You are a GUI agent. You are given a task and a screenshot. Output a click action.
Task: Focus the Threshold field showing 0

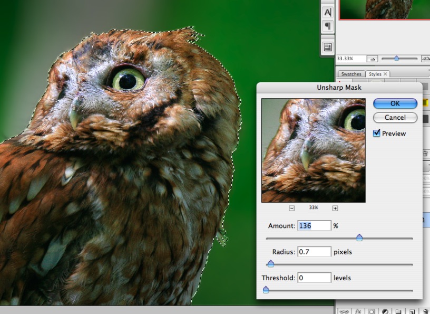[x=314, y=278]
